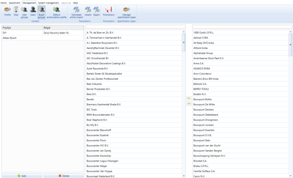This screenshot has height=178, width=293.
Task: Click the Export translations icon
Action: (96, 11)
